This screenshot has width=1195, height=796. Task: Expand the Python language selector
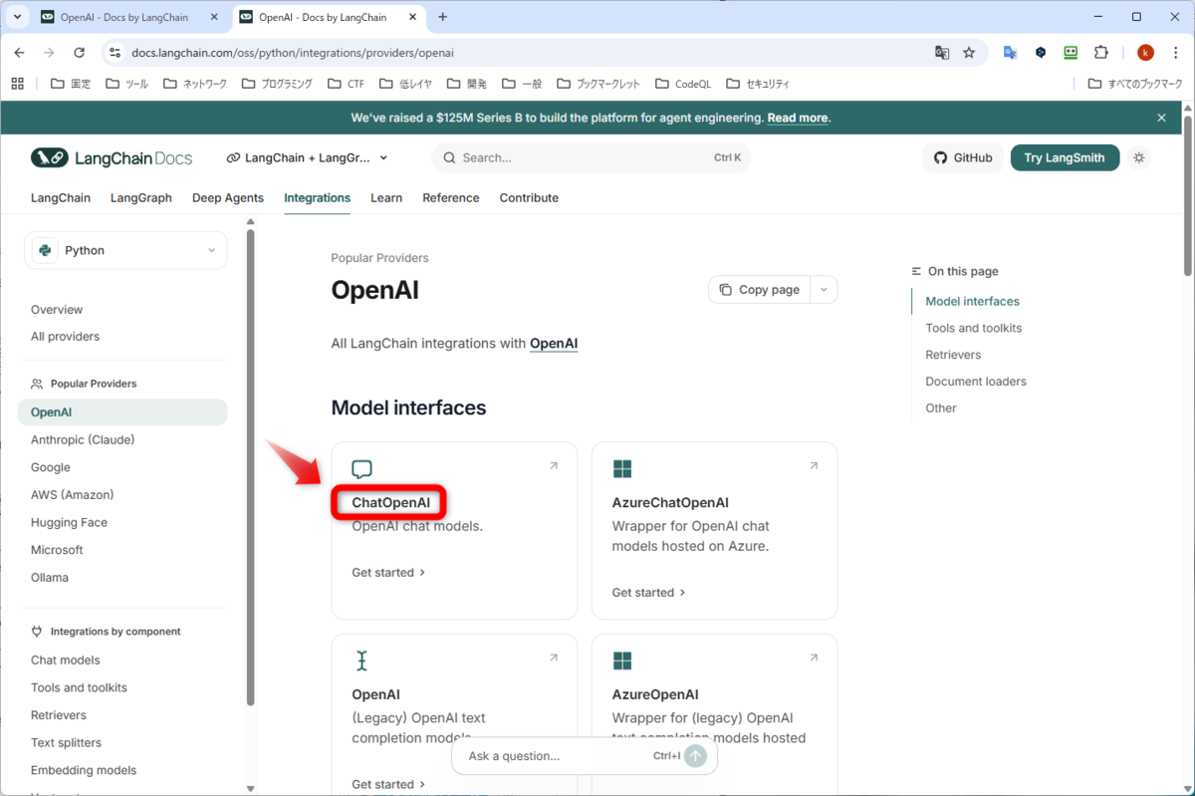click(x=125, y=250)
